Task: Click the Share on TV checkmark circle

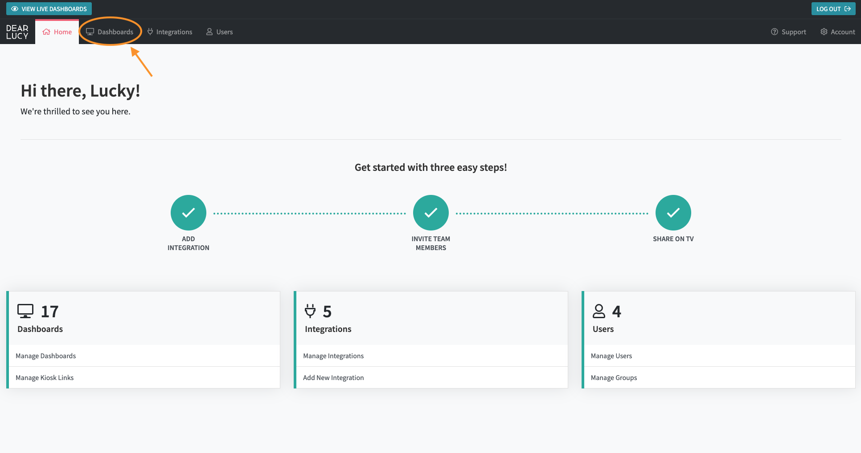Action: 673,213
